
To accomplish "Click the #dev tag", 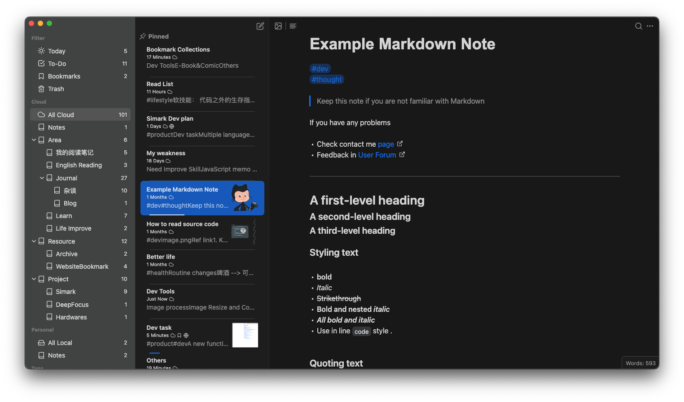I will tap(320, 69).
